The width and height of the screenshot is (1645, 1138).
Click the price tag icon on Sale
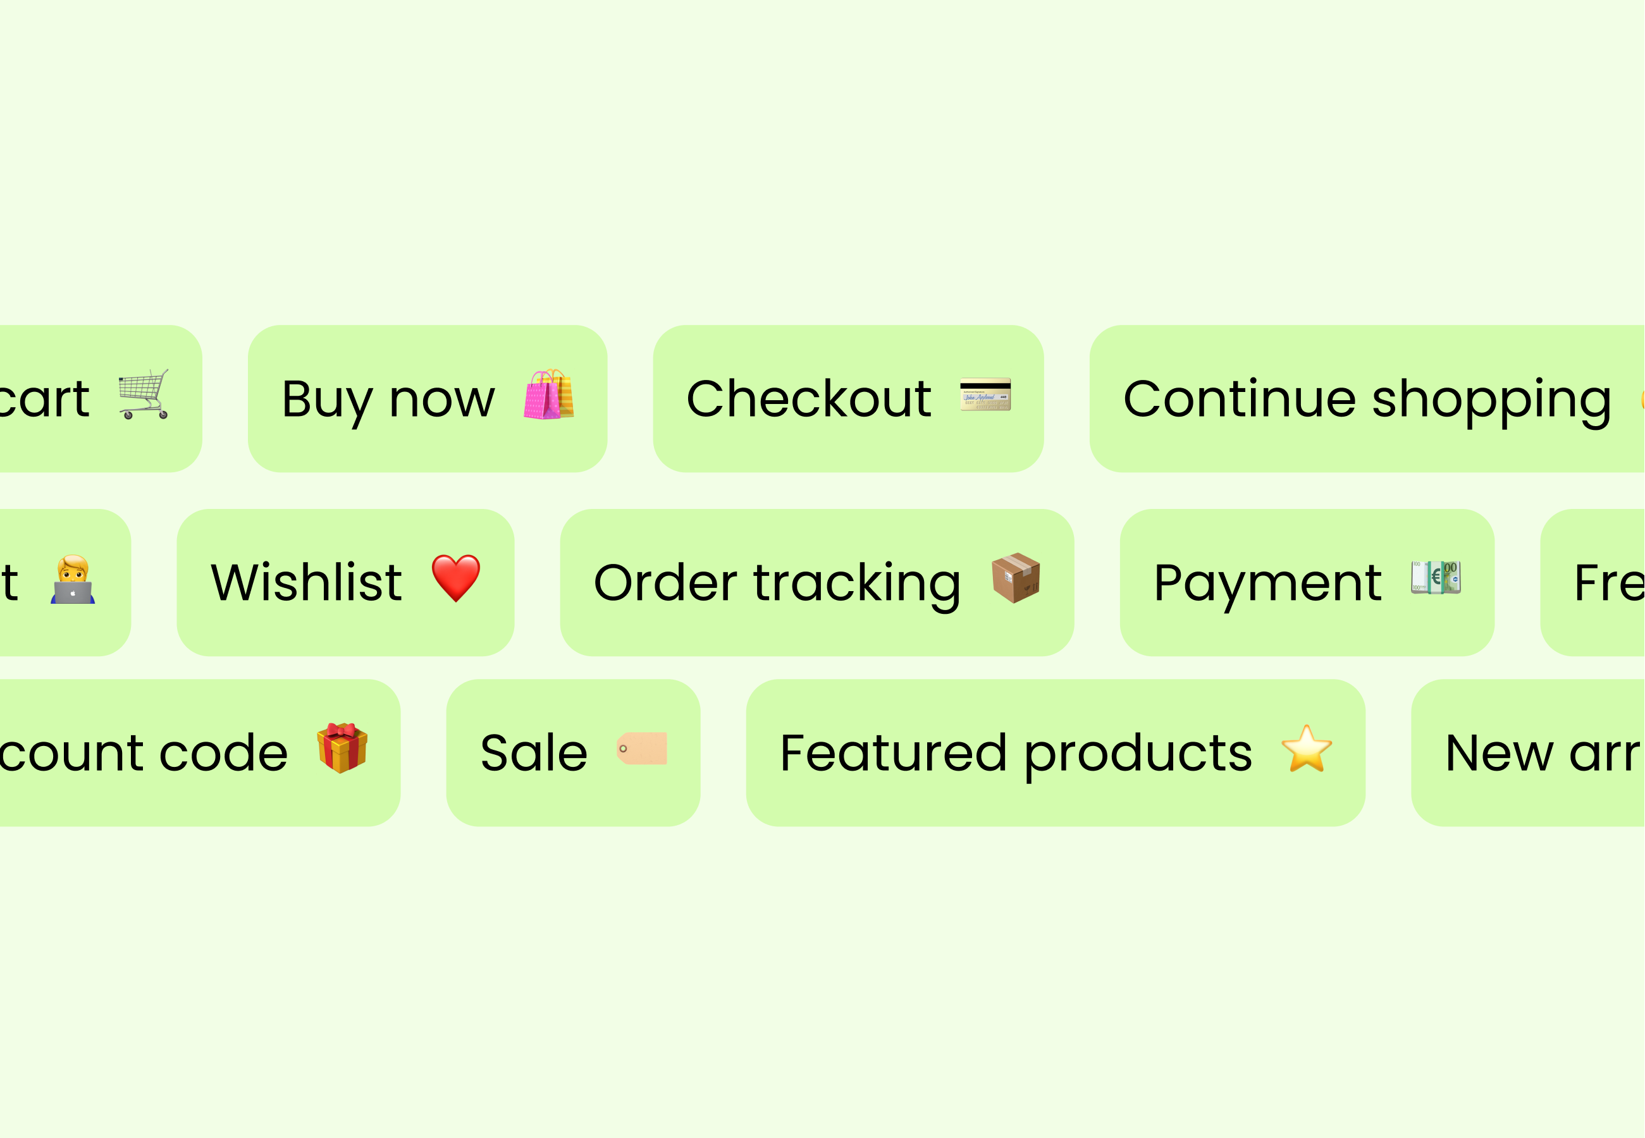(x=642, y=749)
